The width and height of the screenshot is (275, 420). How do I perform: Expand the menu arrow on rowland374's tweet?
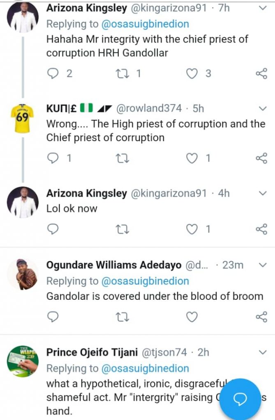(262, 108)
